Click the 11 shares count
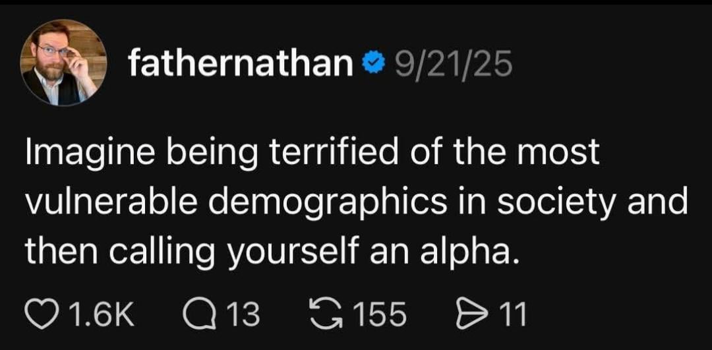 pyautogui.click(x=513, y=315)
